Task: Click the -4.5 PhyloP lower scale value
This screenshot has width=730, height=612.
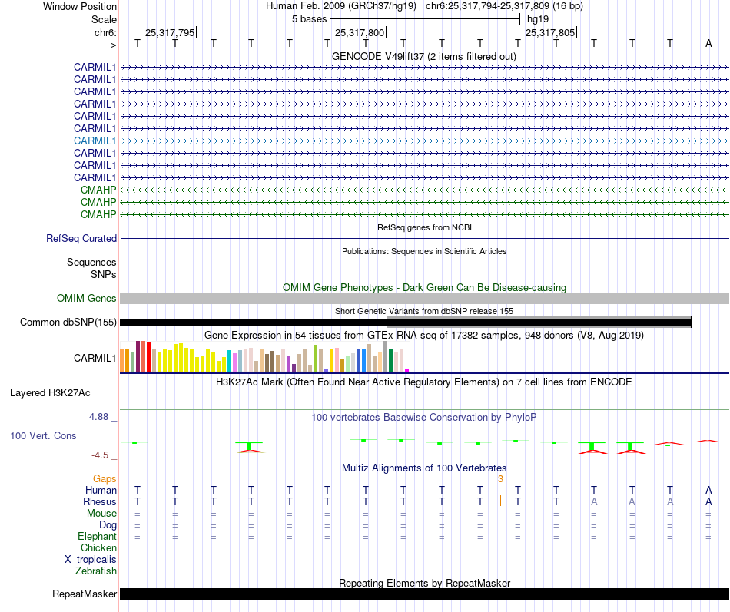Action: (x=100, y=455)
